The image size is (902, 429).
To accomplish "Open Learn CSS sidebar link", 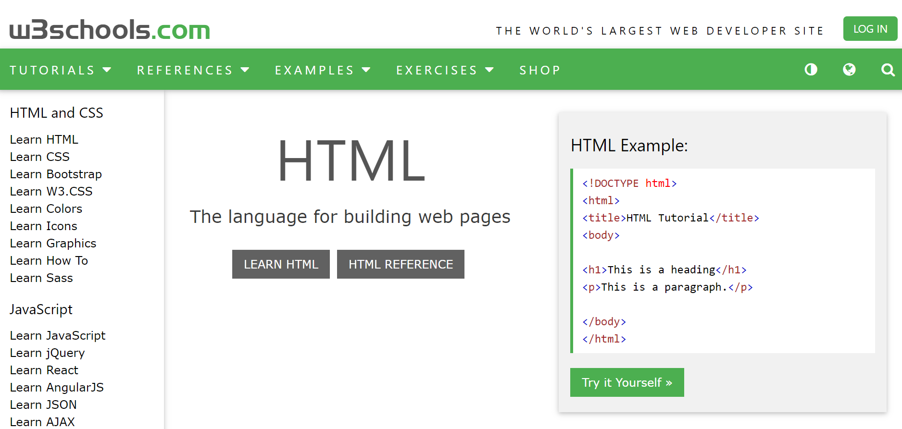I will [x=39, y=157].
